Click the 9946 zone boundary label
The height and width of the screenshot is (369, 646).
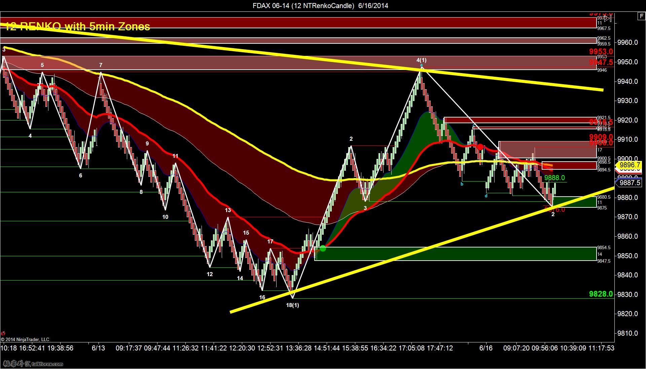pyautogui.click(x=602, y=70)
